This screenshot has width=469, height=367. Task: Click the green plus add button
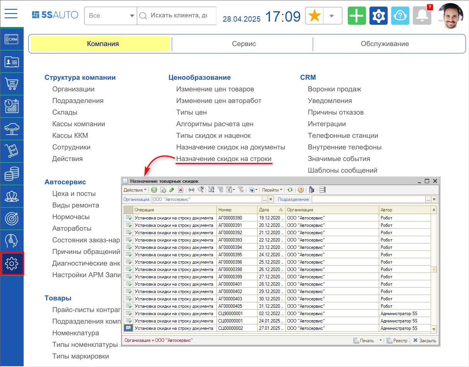coord(357,16)
